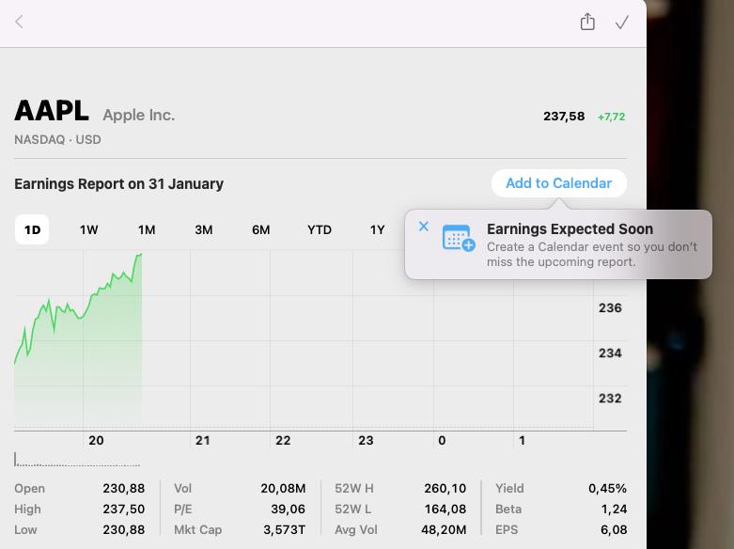734x549 pixels.
Task: Click the 22 hour axis label
Action: [x=283, y=440]
